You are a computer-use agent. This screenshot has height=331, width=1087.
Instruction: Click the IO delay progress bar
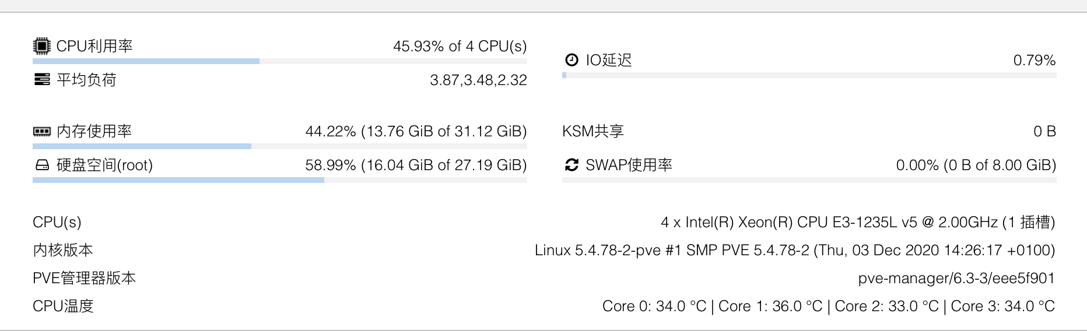point(809,75)
